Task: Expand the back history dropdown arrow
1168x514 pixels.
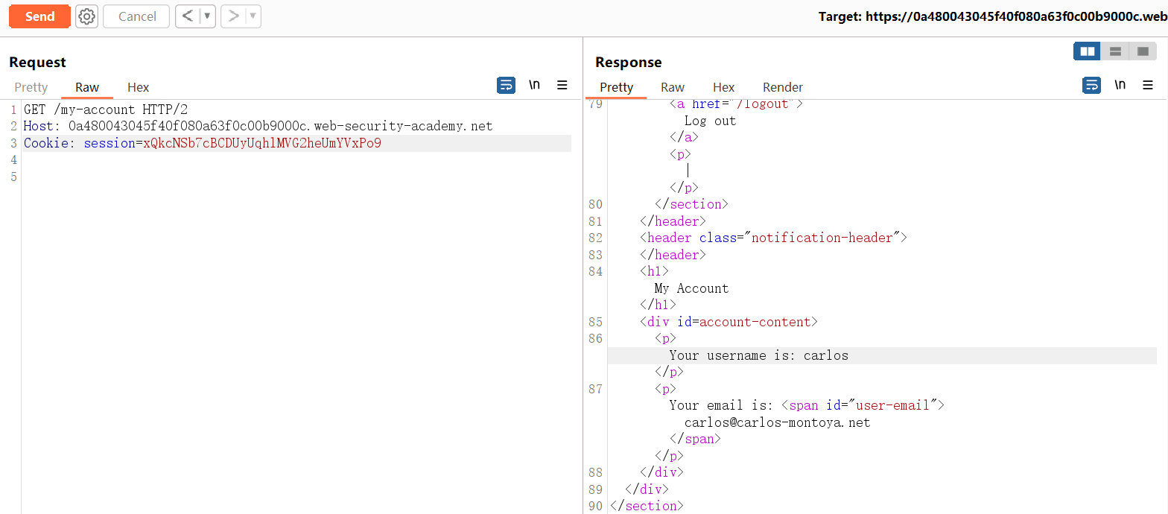Action: pos(207,16)
